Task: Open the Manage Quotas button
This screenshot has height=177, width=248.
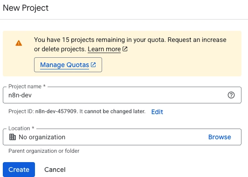Action: click(68, 65)
